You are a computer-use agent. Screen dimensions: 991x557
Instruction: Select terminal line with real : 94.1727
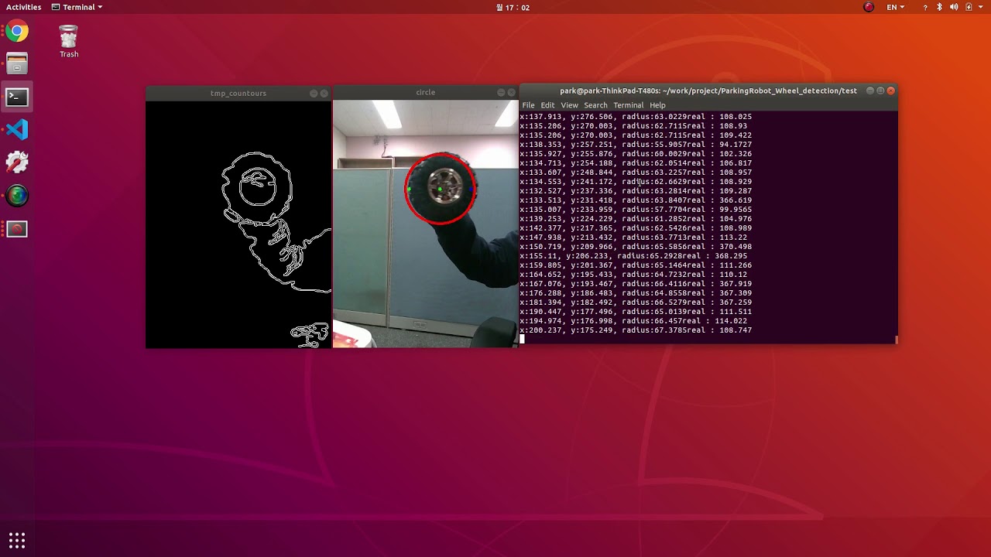point(636,144)
